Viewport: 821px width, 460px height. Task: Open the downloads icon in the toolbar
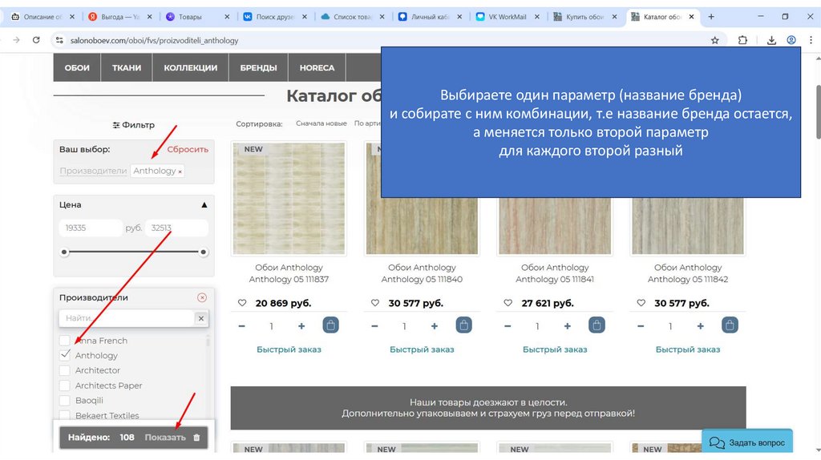771,40
